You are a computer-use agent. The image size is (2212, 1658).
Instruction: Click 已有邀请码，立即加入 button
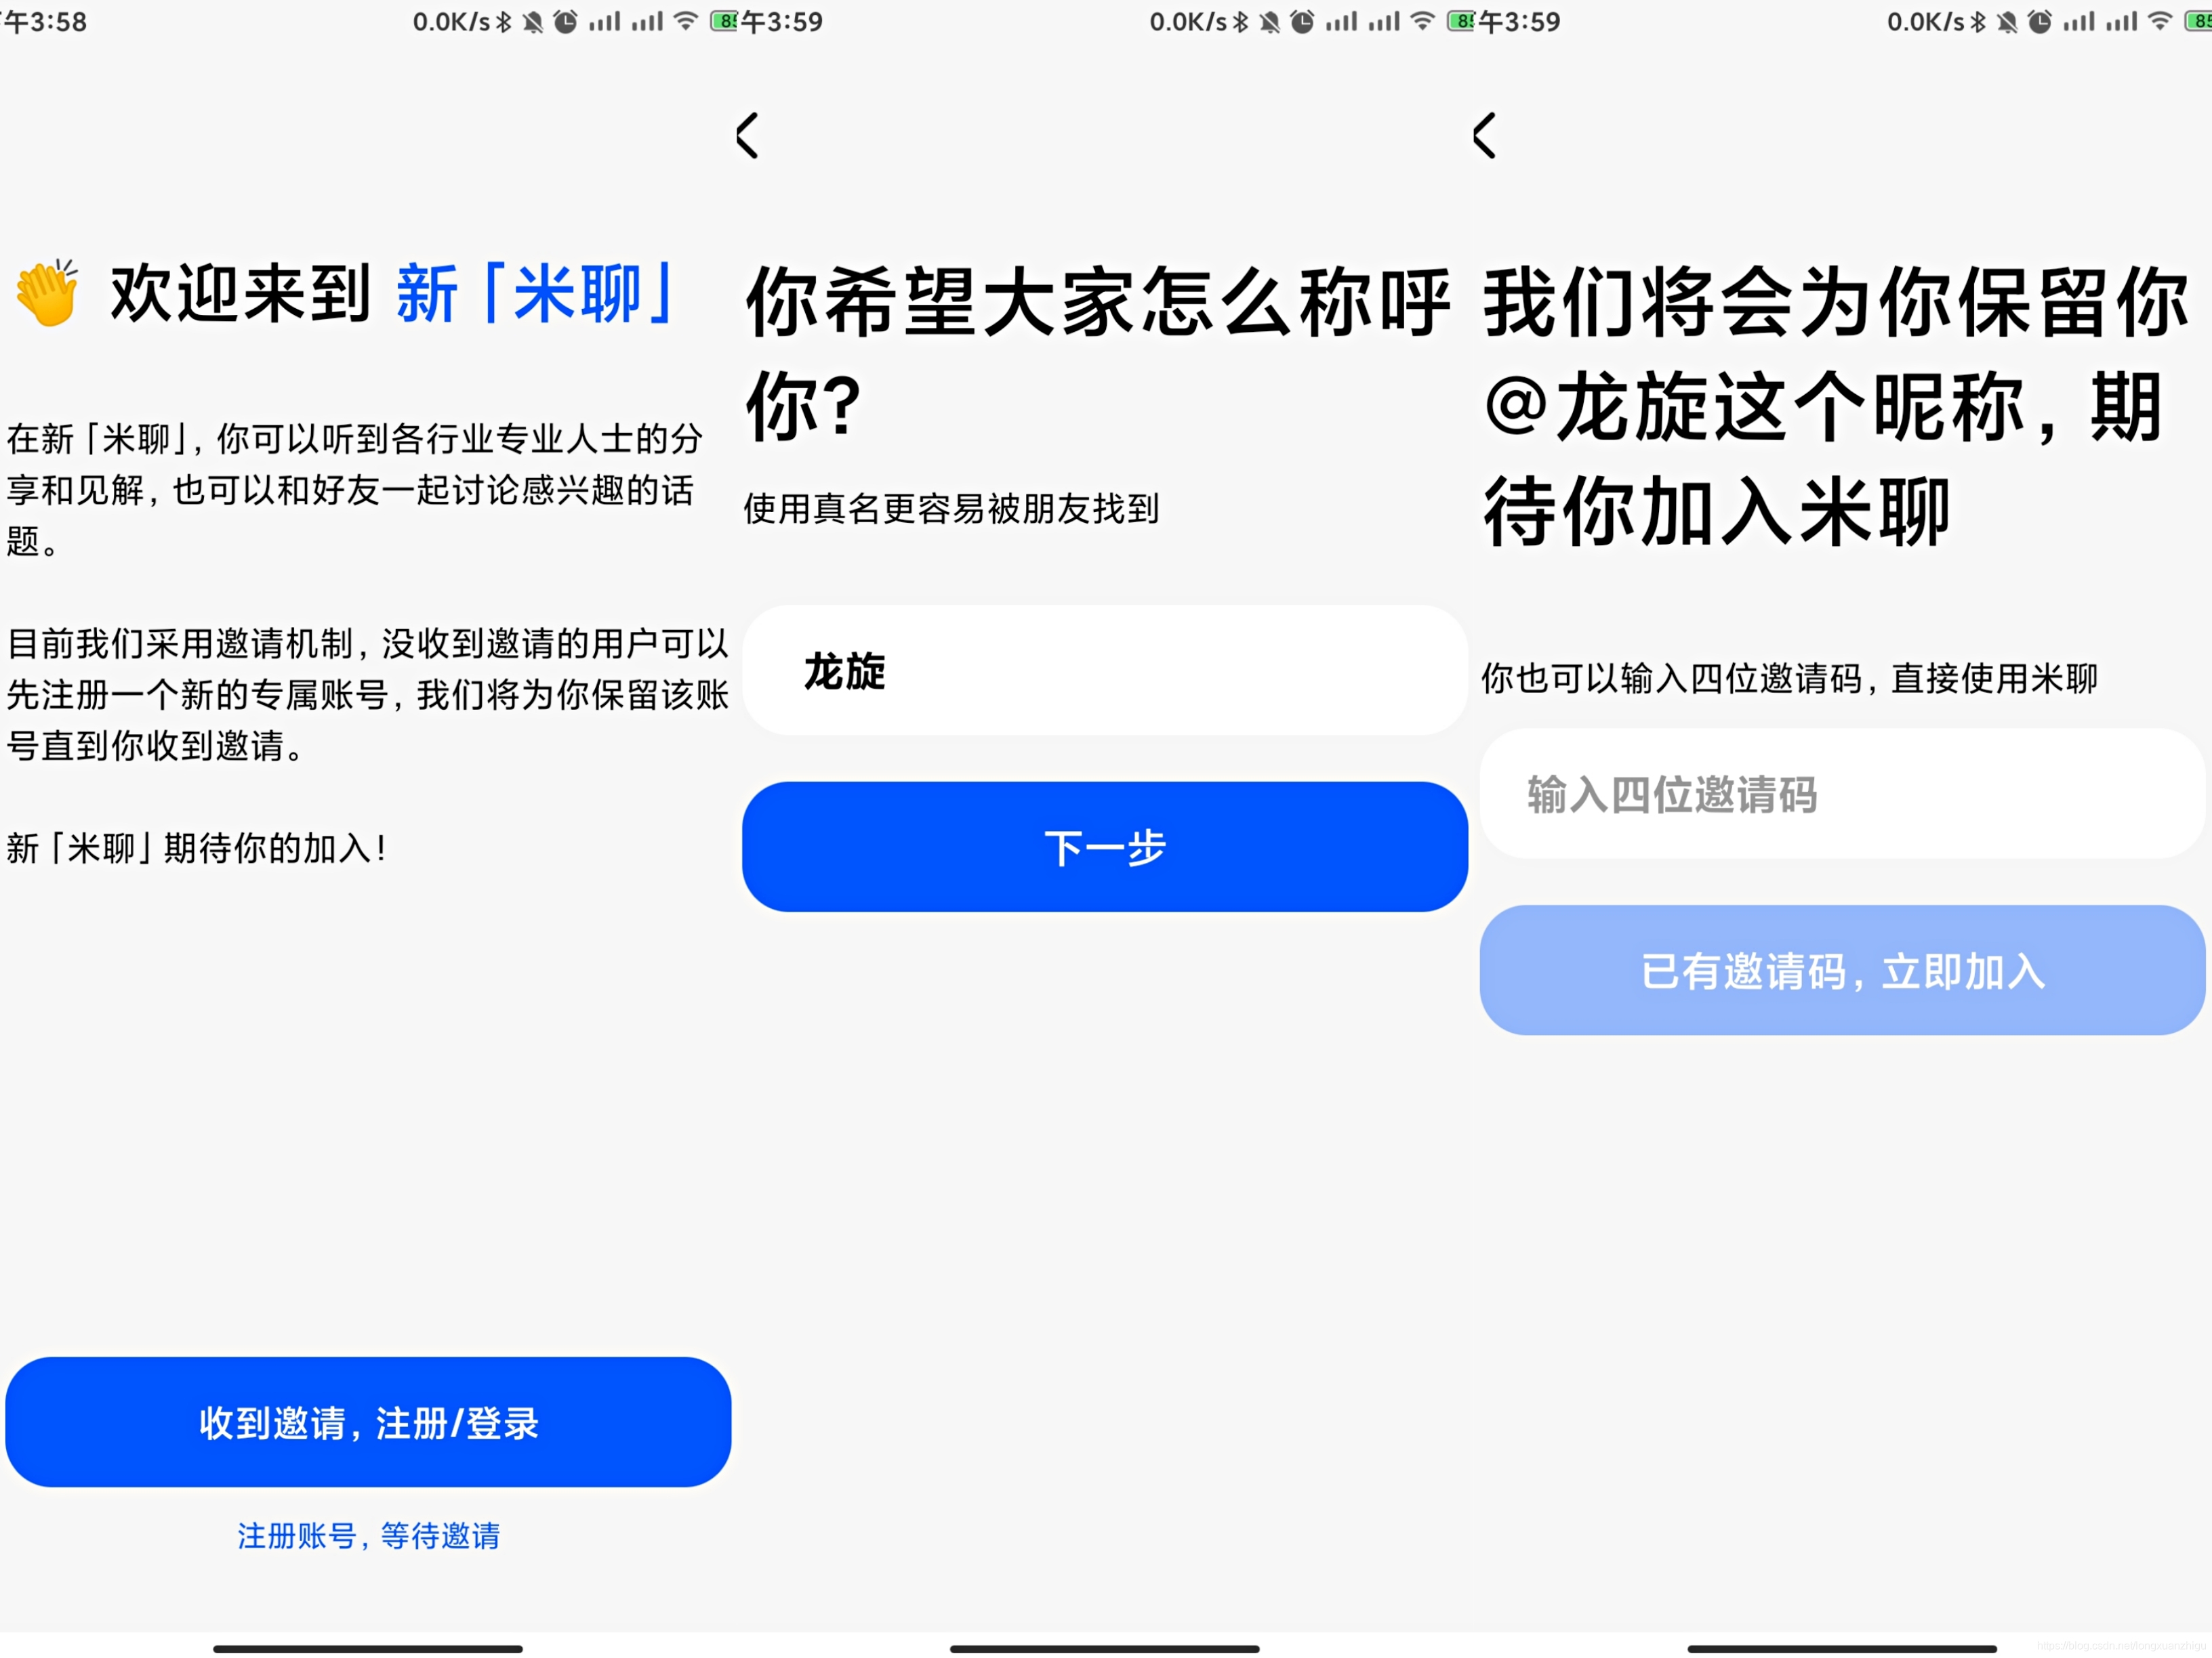pyautogui.click(x=1842, y=971)
